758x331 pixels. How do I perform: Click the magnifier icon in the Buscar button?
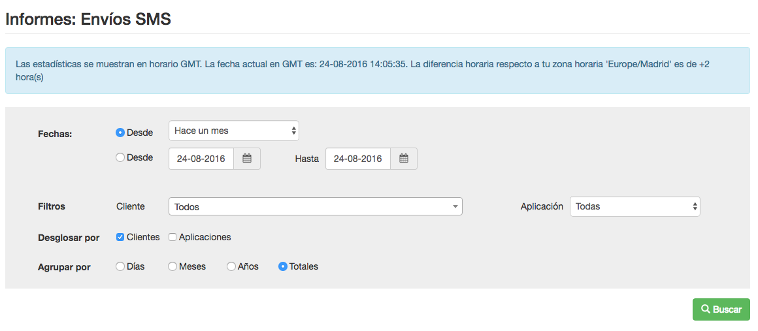tap(706, 309)
